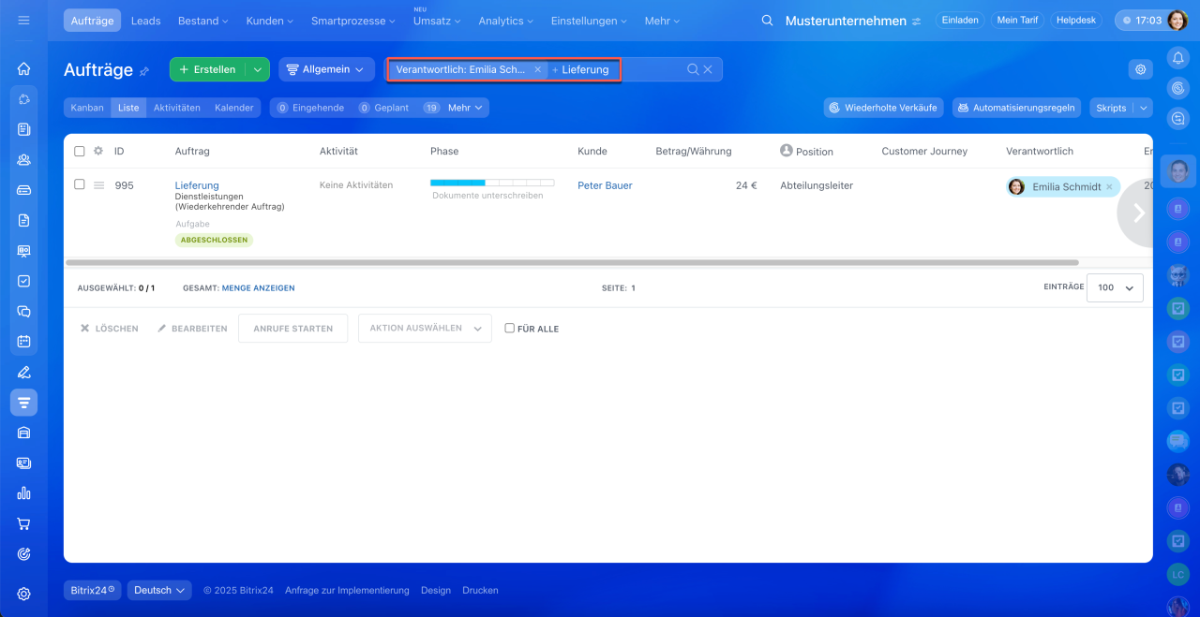Expand the Deutsch language selector
Image resolution: width=1200 pixels, height=617 pixels.
pyautogui.click(x=159, y=590)
